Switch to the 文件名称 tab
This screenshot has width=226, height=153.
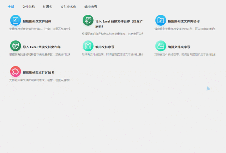coord(28,7)
